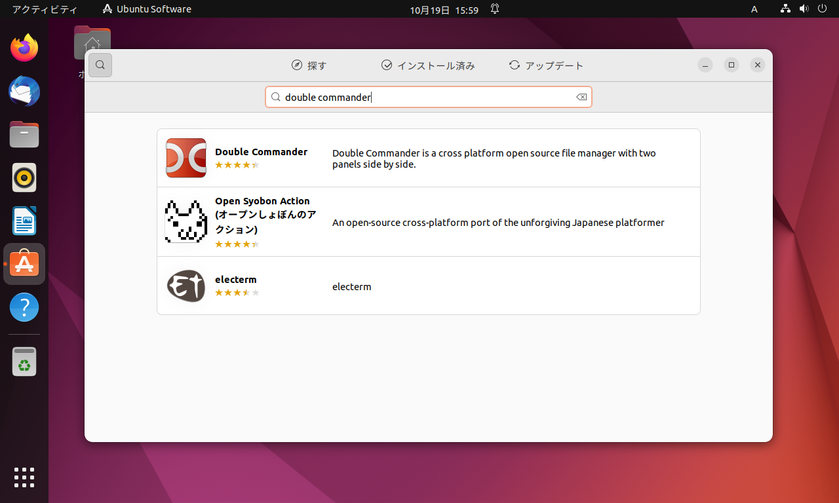Click the electerm description text

coord(352,287)
